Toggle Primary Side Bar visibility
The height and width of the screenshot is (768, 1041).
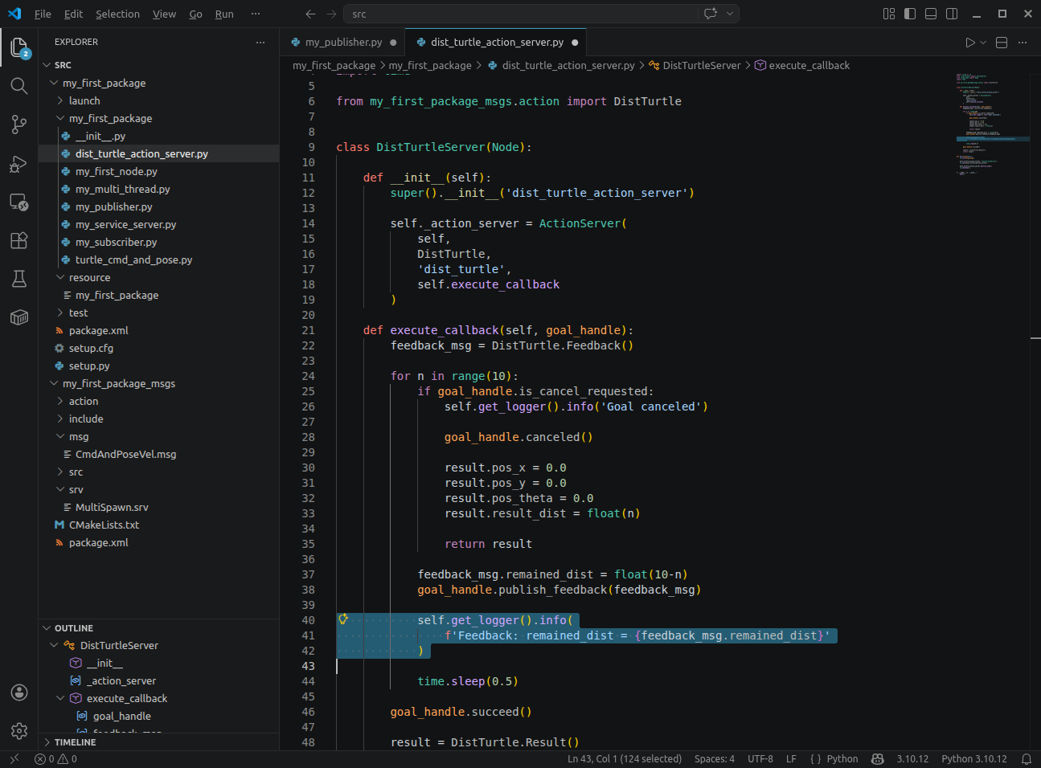pos(910,14)
